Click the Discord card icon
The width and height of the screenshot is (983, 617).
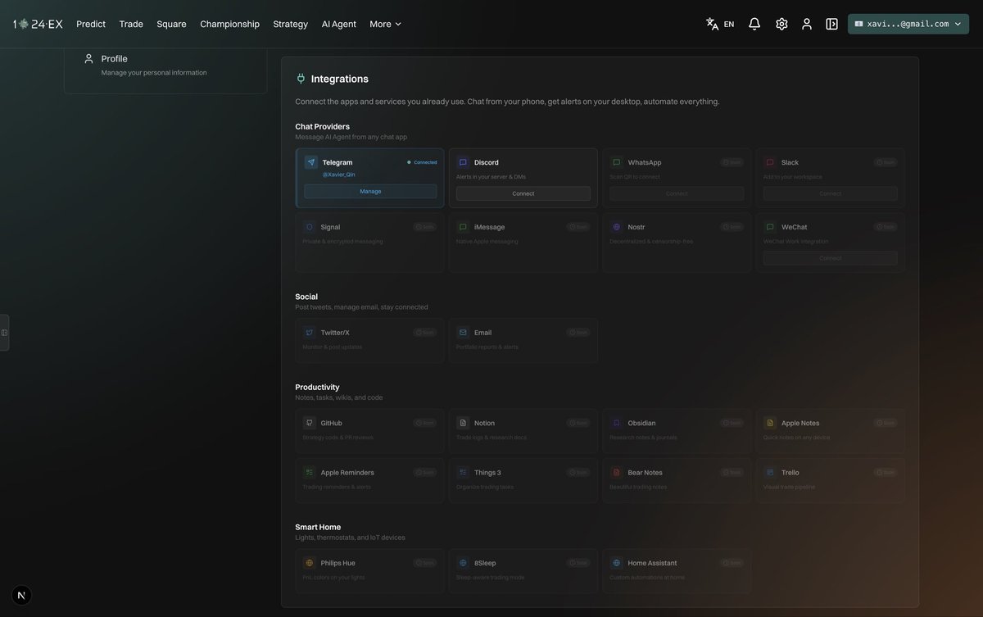[x=463, y=162]
